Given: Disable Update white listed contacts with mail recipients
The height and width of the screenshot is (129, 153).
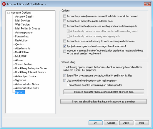Looking at the screenshot, I should click(x=65, y=80).
